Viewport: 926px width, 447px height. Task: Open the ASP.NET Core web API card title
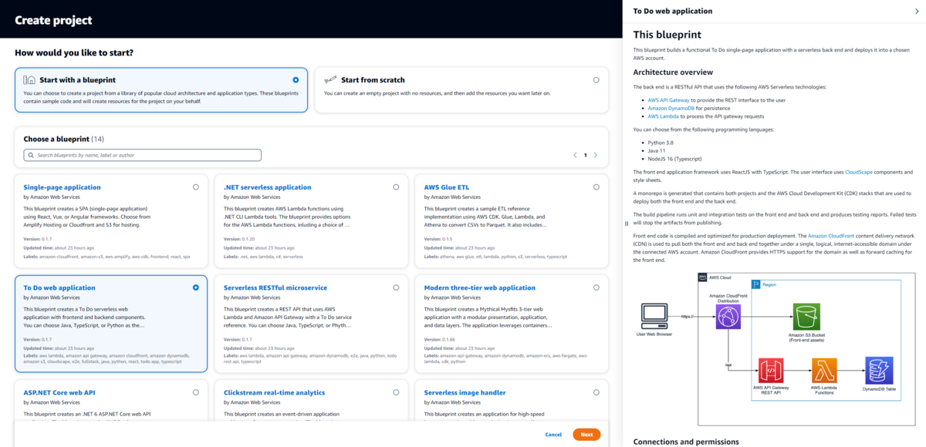[59, 392]
